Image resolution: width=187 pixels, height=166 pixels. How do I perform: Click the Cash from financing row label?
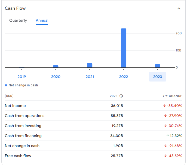click(x=23, y=136)
